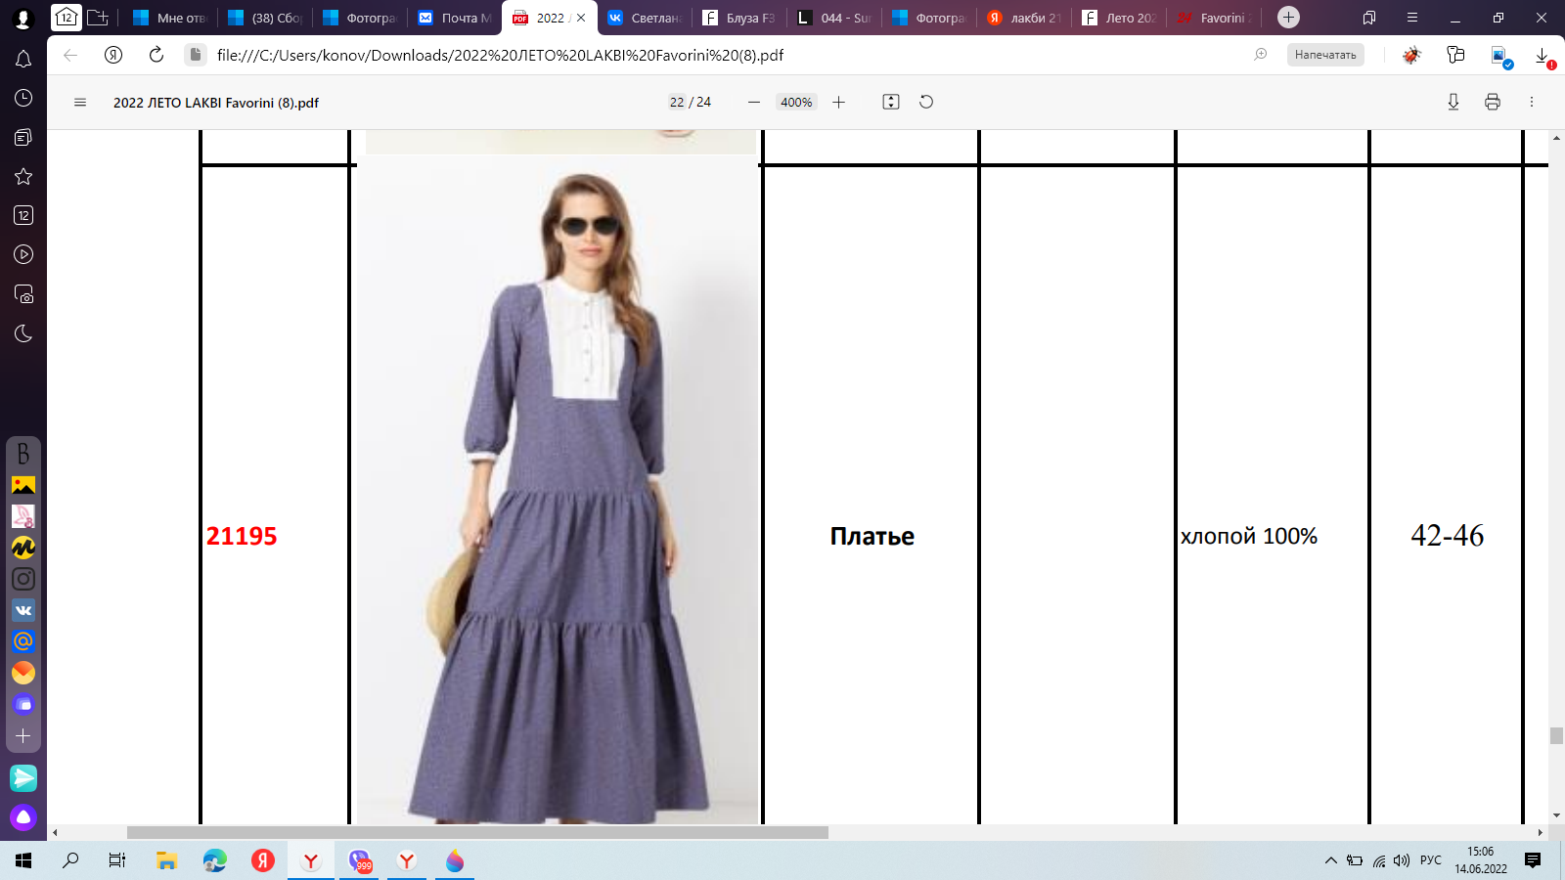Open the tab counter showing 12
The image size is (1565, 880).
click(66, 18)
